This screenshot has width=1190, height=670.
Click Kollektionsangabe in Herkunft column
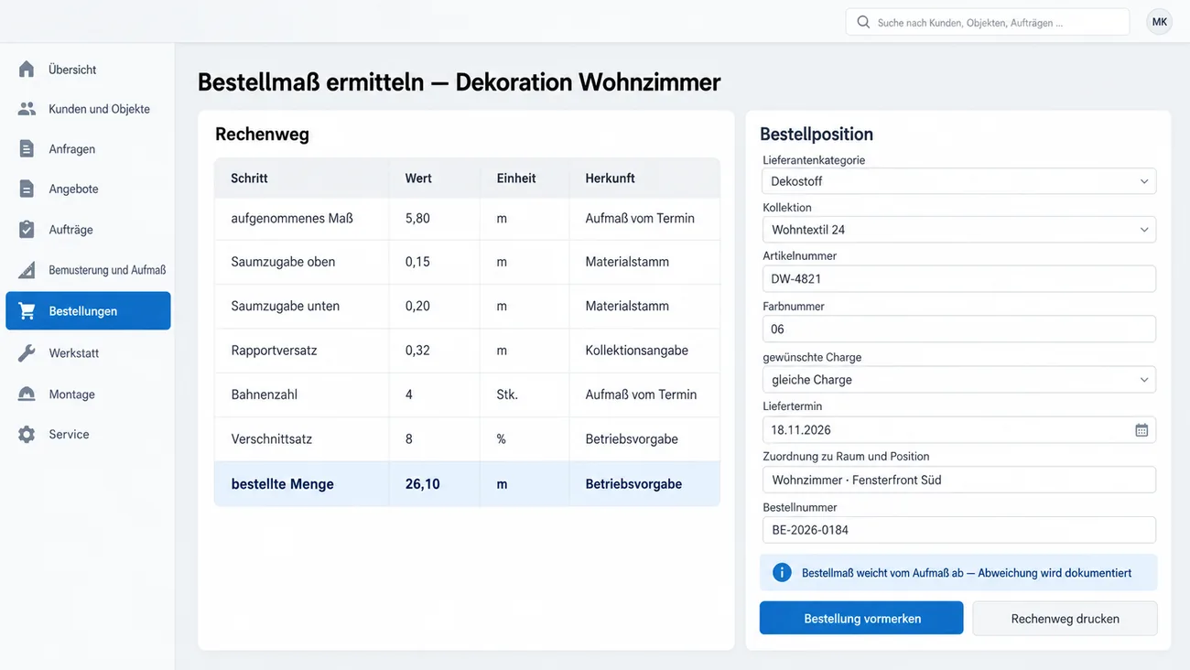(x=636, y=351)
